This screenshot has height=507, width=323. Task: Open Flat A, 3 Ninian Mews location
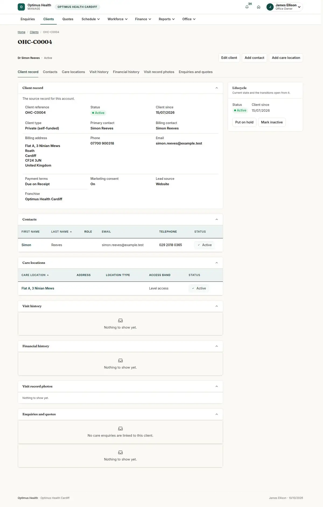coord(38,288)
